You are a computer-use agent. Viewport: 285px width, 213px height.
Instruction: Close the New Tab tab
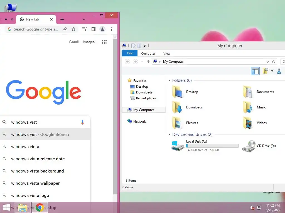pyautogui.click(x=51, y=19)
